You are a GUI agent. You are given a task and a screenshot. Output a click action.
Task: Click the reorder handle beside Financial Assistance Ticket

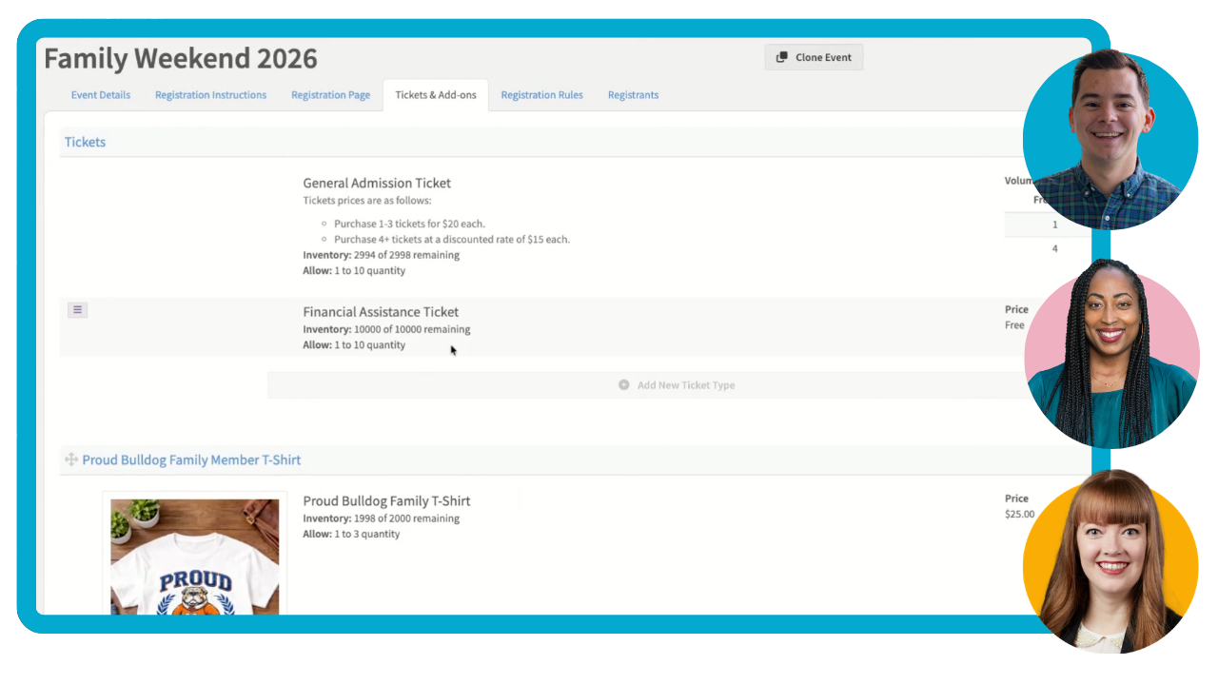78,309
